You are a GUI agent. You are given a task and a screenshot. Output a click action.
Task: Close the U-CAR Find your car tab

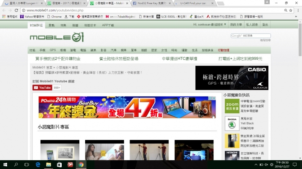212,3
